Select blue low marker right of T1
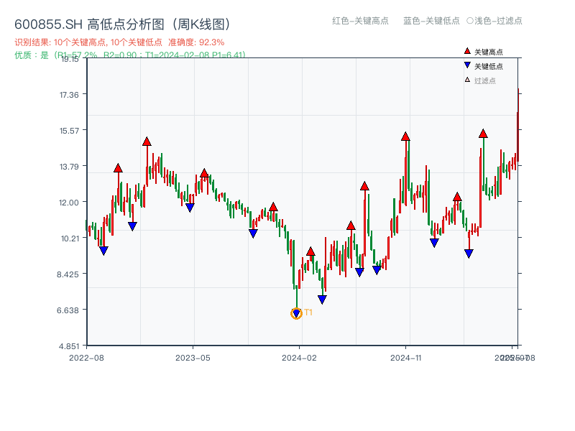 pyautogui.click(x=322, y=300)
